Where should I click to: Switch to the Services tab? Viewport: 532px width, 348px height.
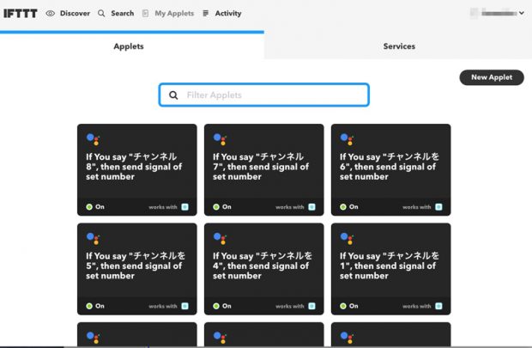pos(398,46)
